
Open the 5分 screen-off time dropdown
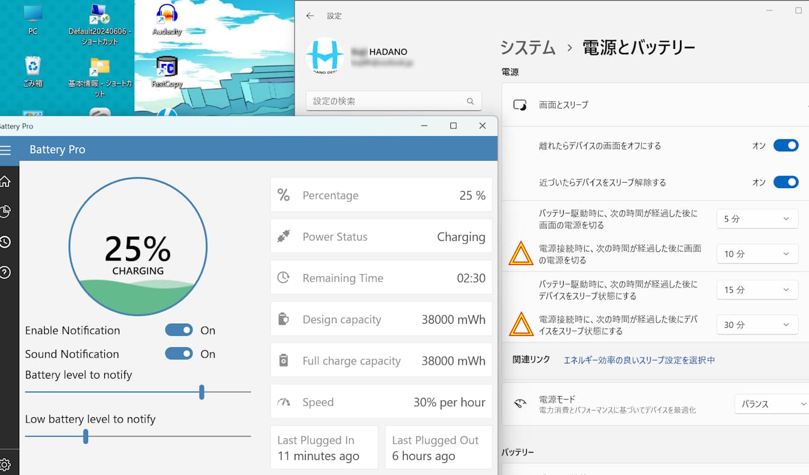[x=757, y=218]
